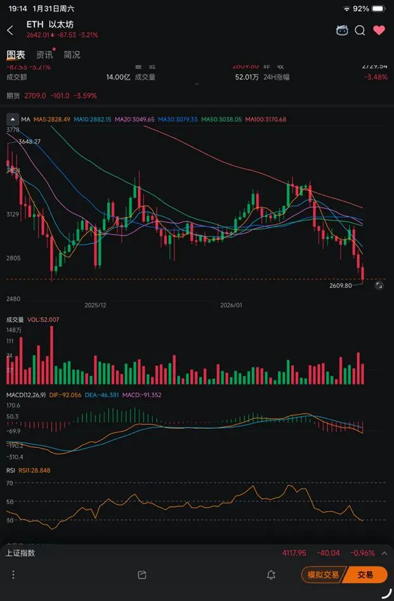
Task: Tap the 成交量 VOL indicator header
Action: (x=32, y=320)
